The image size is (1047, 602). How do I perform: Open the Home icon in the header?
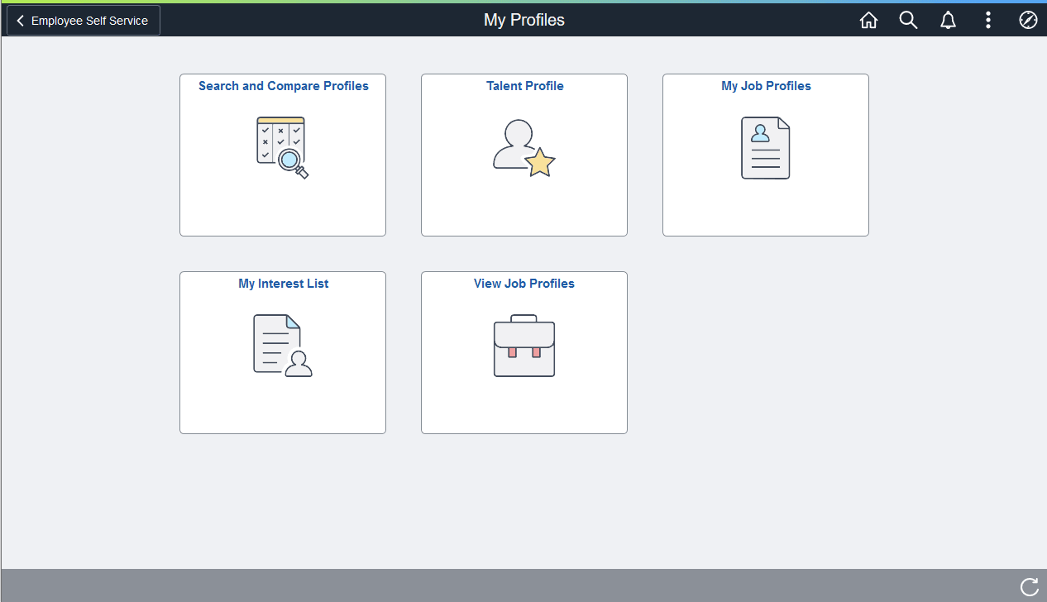[x=868, y=20]
